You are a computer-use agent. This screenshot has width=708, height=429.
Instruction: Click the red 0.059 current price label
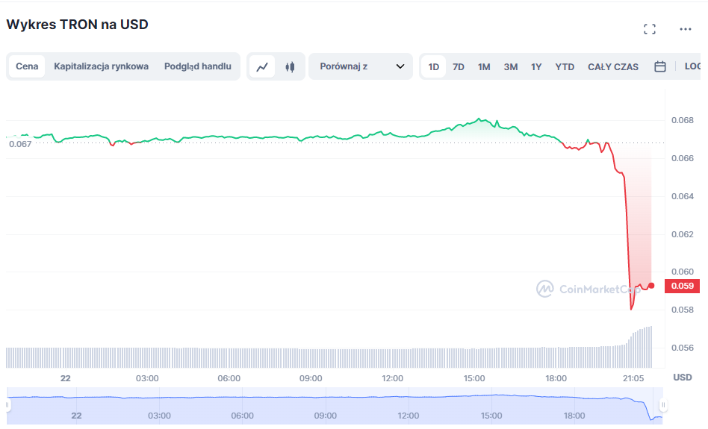682,286
